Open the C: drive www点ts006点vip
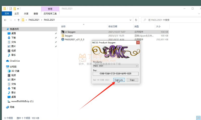Image resolution: width=201 pixels, height=120 pixels. [x=22, y=101]
